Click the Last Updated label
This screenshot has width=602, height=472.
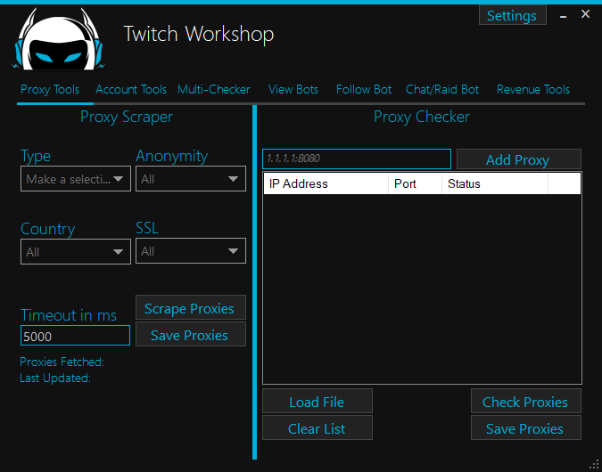pyautogui.click(x=55, y=378)
